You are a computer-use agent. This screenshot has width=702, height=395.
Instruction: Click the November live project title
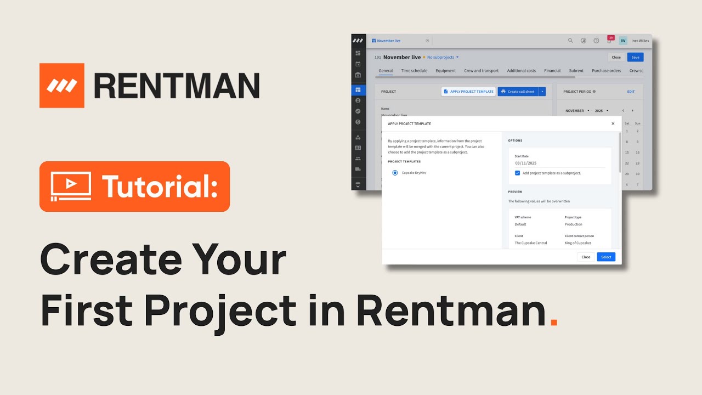[x=402, y=57]
